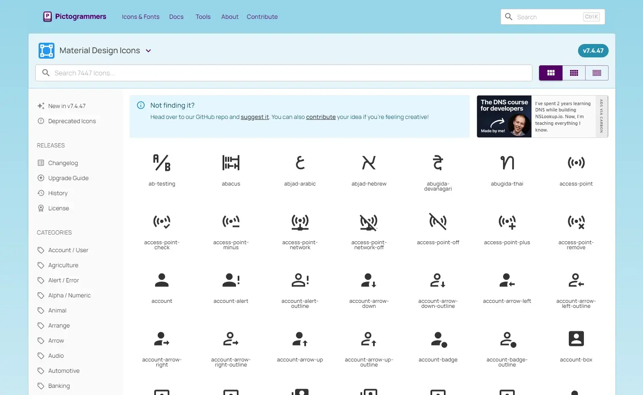
Task: Open the account-arrow-up icon
Action: 300,338
